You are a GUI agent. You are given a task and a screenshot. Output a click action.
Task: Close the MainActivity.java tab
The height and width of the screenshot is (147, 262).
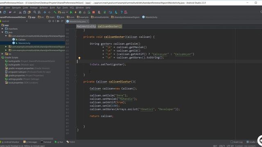point(87,21)
